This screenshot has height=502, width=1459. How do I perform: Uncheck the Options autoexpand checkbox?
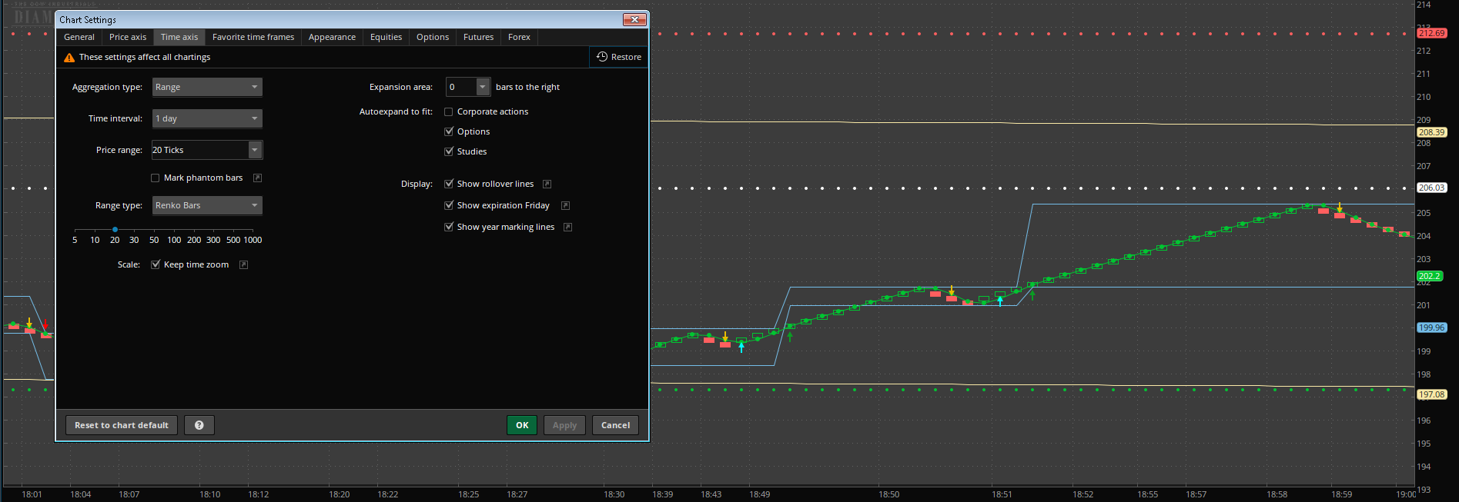449,131
